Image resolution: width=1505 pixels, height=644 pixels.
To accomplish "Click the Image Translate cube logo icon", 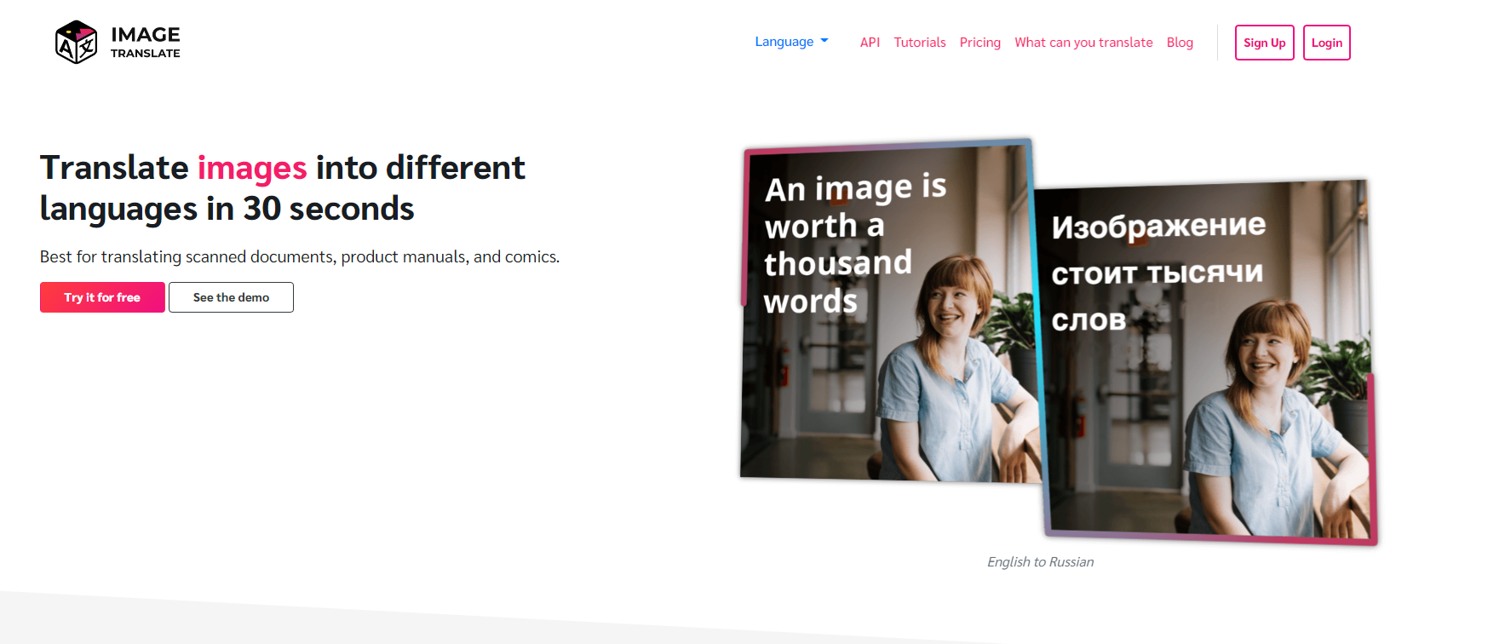I will tap(76, 43).
